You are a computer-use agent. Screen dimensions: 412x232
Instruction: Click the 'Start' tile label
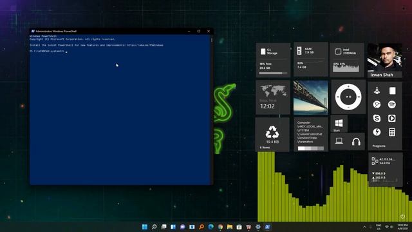(x=336, y=130)
